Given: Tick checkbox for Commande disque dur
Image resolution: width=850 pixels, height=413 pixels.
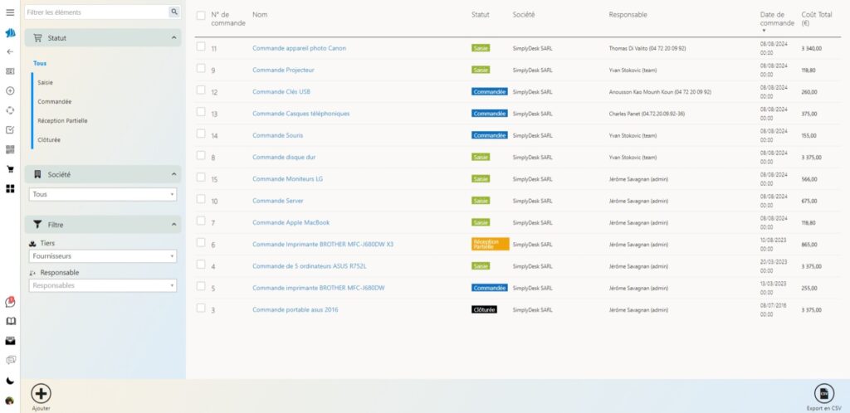Looking at the screenshot, I should click(201, 155).
